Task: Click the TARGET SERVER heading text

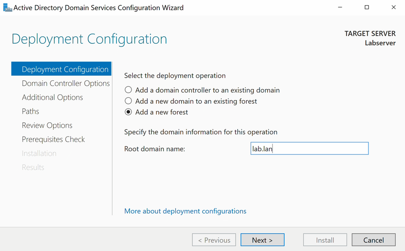Action: point(370,34)
